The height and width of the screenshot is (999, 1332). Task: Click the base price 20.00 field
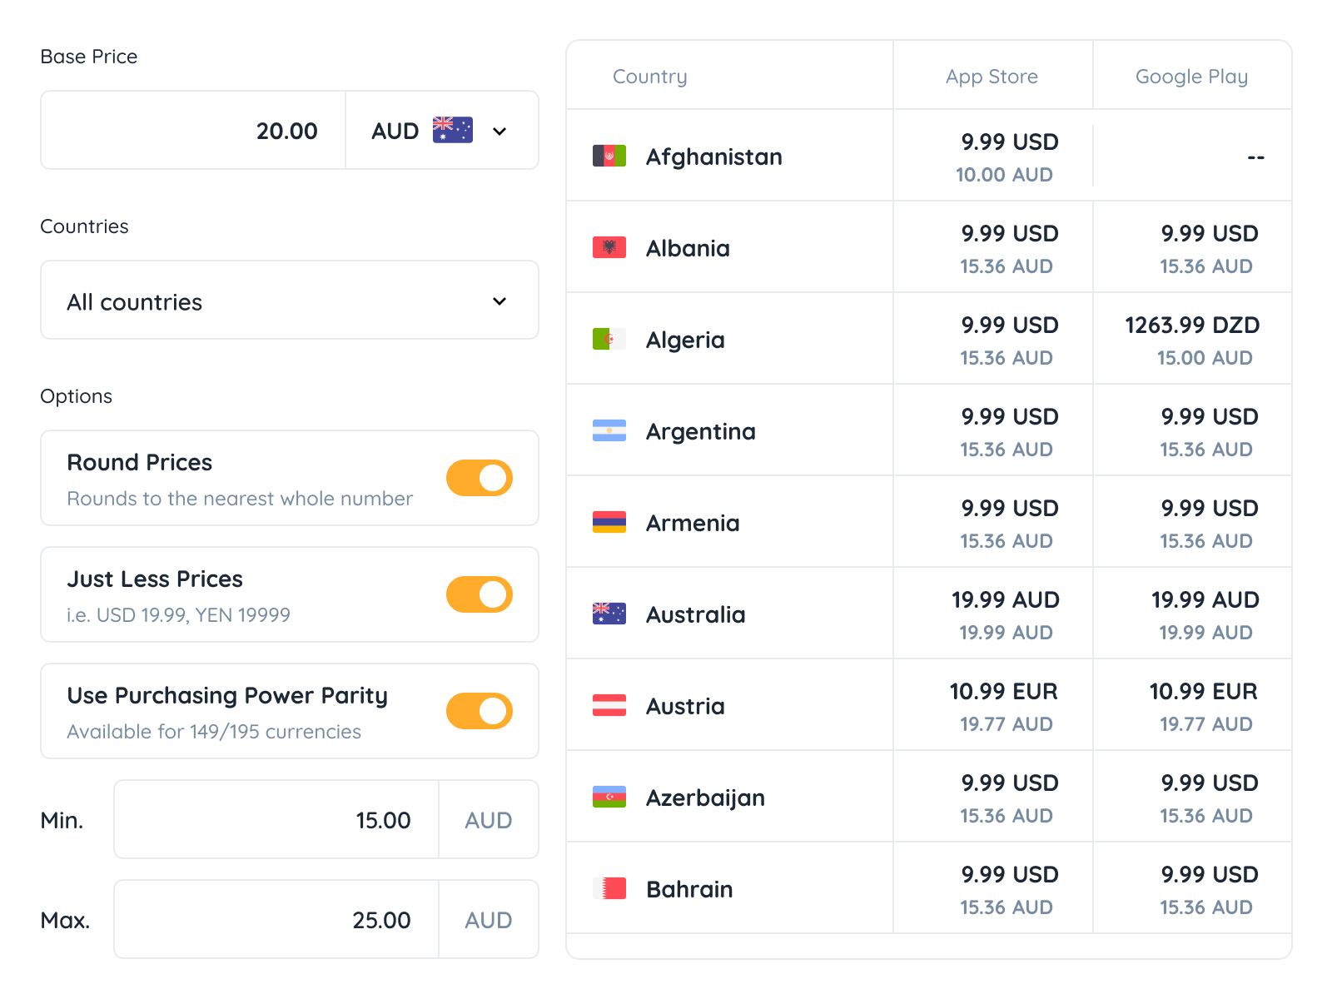(194, 131)
